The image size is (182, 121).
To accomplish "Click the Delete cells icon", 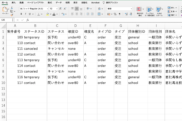I will pyautogui.click(x=169, y=11).
